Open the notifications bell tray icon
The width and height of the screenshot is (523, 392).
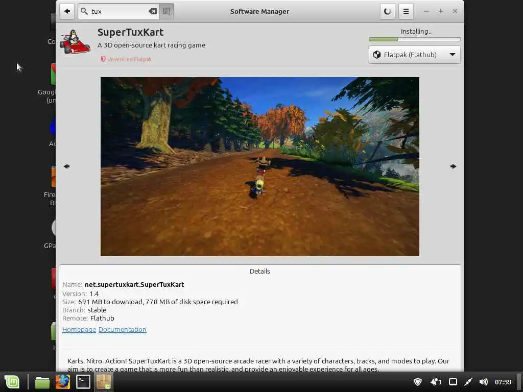pyautogui.click(x=436, y=382)
